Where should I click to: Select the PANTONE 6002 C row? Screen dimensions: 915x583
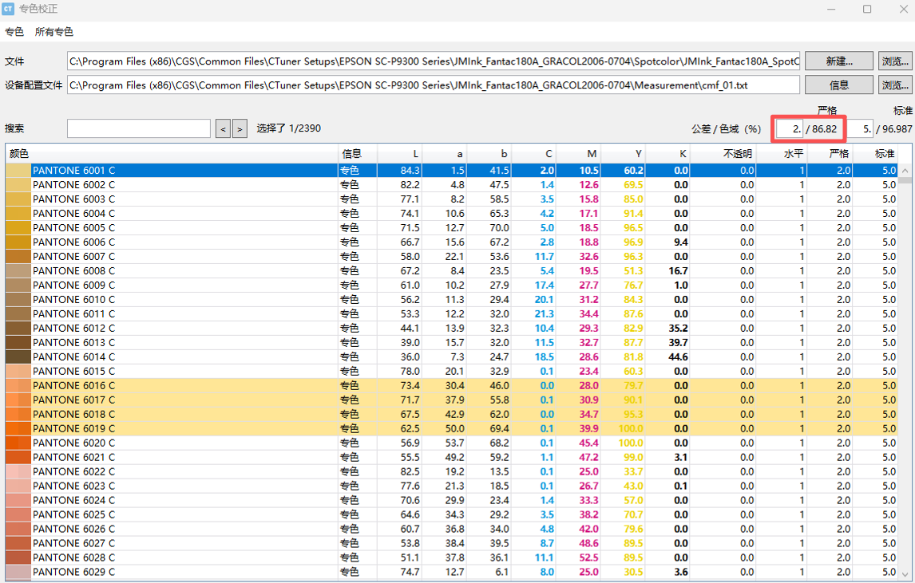[x=451, y=185]
